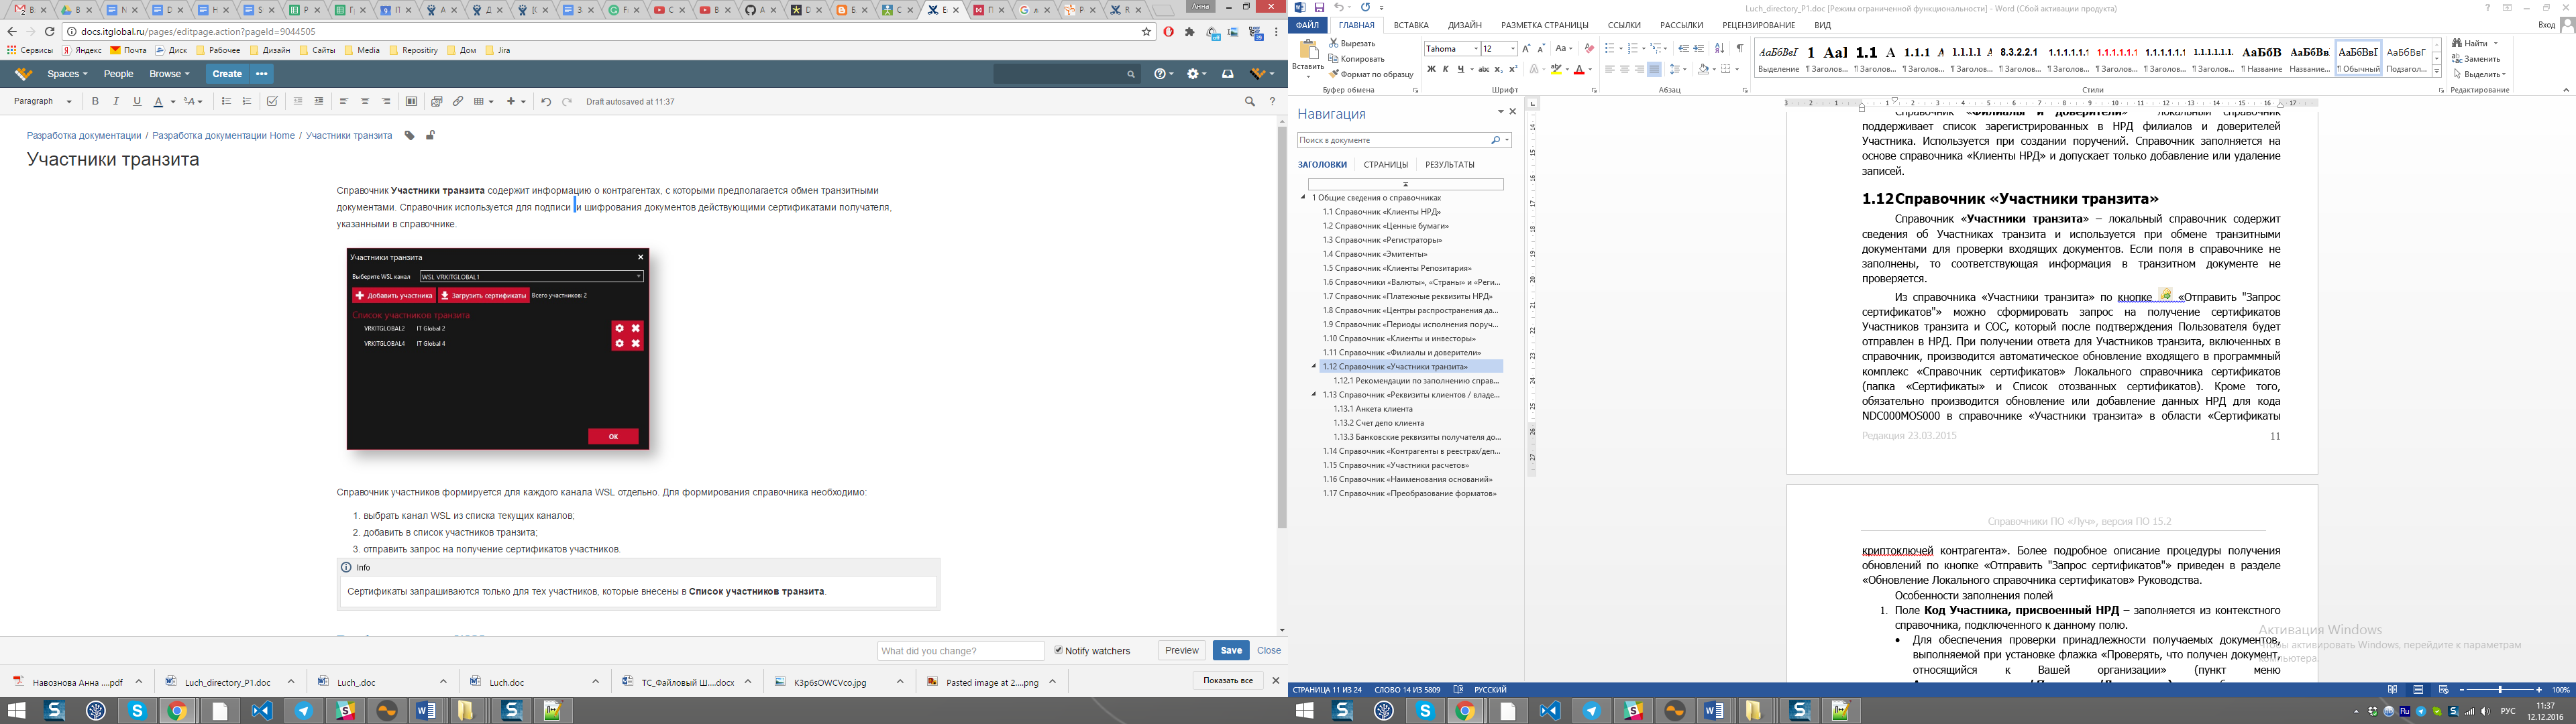This screenshot has height=724, width=2576.
Task: Apply subscript in Word font group
Action: pos(1498,70)
